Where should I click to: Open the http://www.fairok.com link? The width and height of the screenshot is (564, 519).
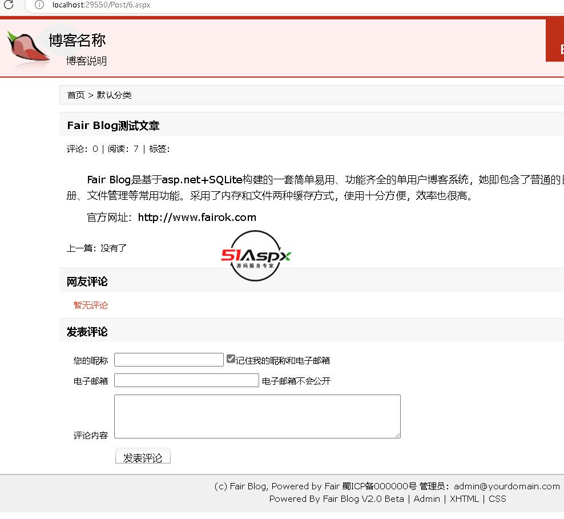[197, 217]
